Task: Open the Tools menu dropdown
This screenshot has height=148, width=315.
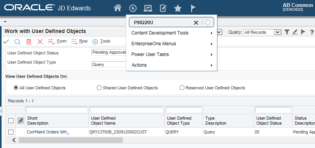Action: [101, 41]
